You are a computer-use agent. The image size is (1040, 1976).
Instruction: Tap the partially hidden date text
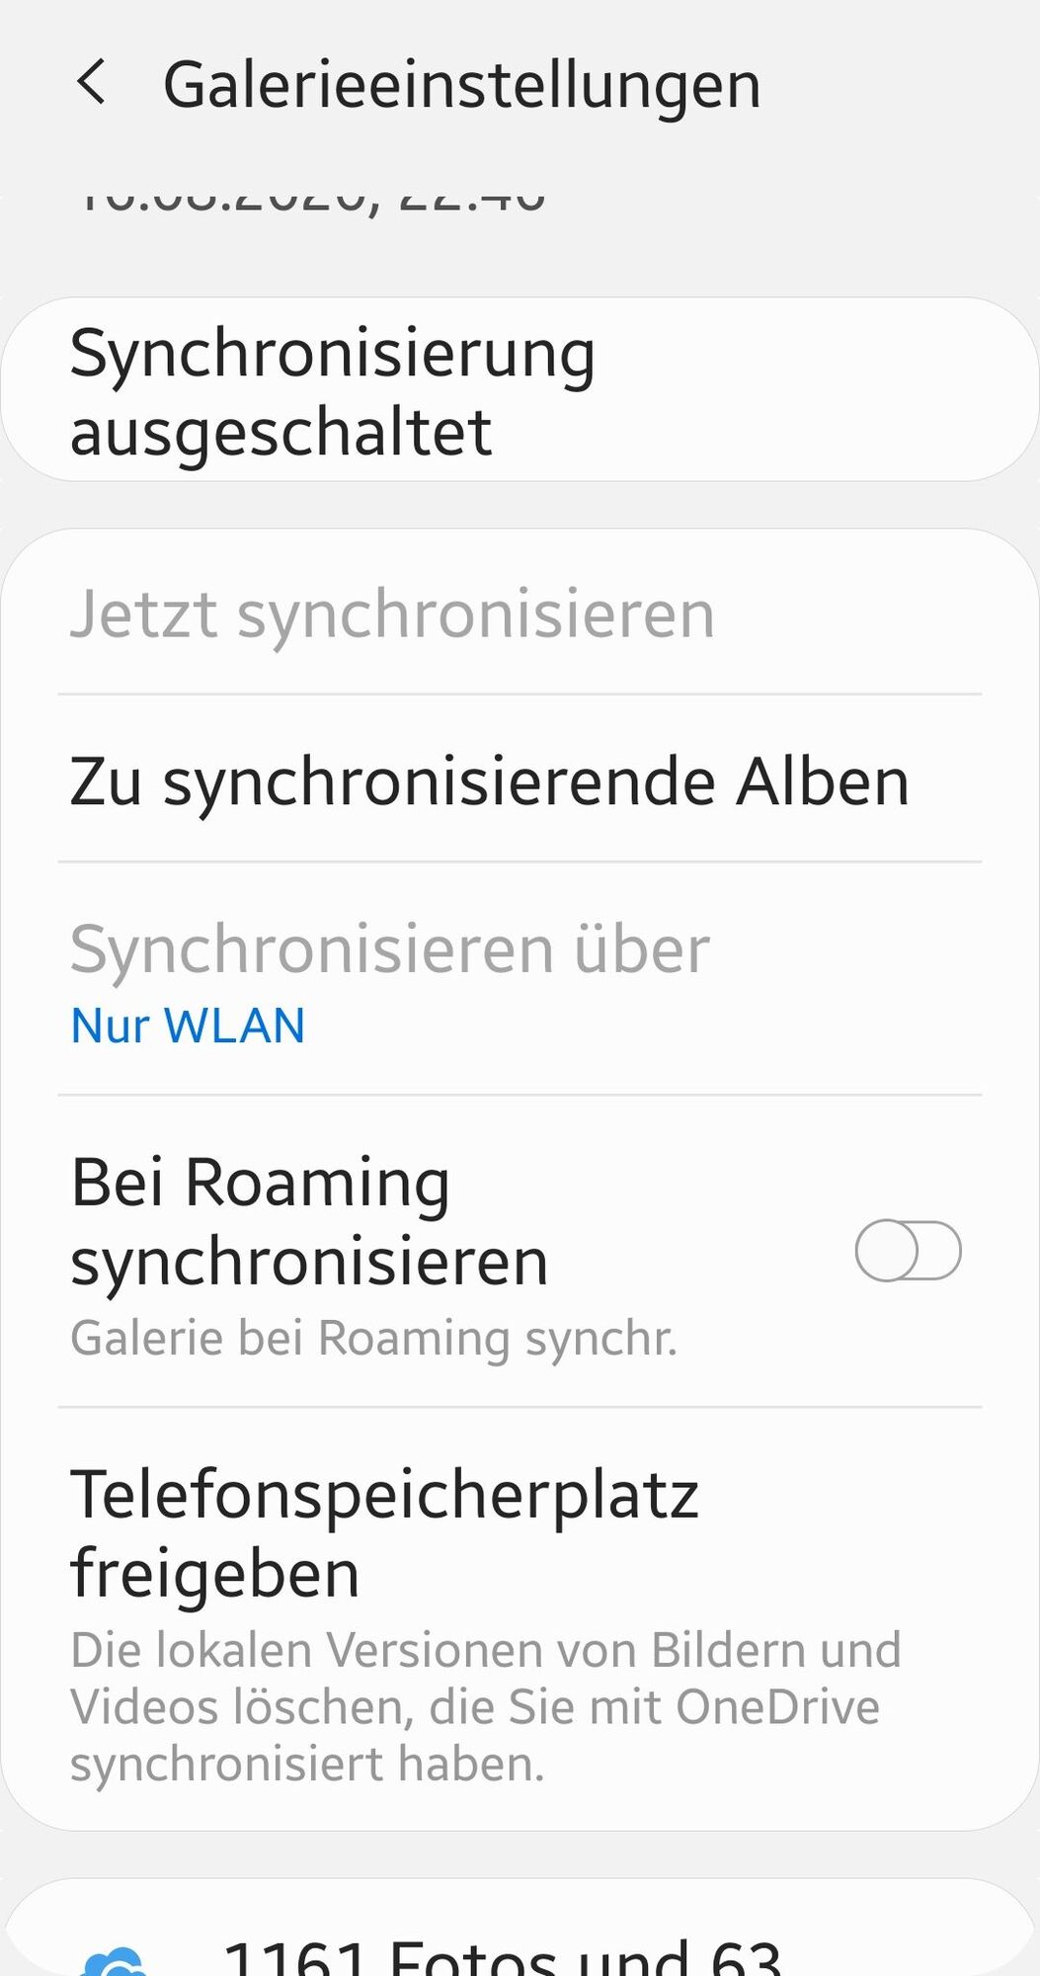click(x=308, y=198)
